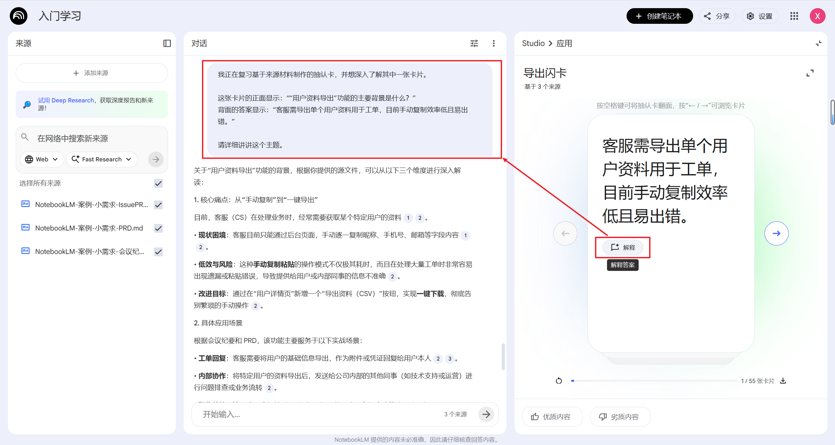Open Google apps grid
835x445 pixels.
click(794, 16)
